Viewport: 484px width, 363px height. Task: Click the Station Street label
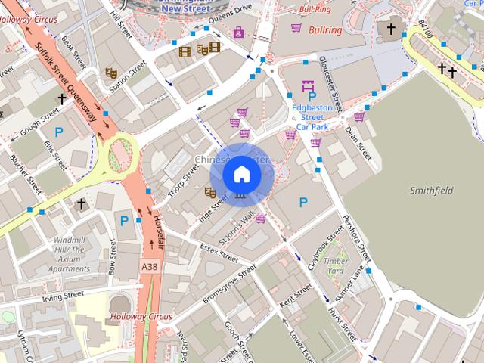click(128, 77)
